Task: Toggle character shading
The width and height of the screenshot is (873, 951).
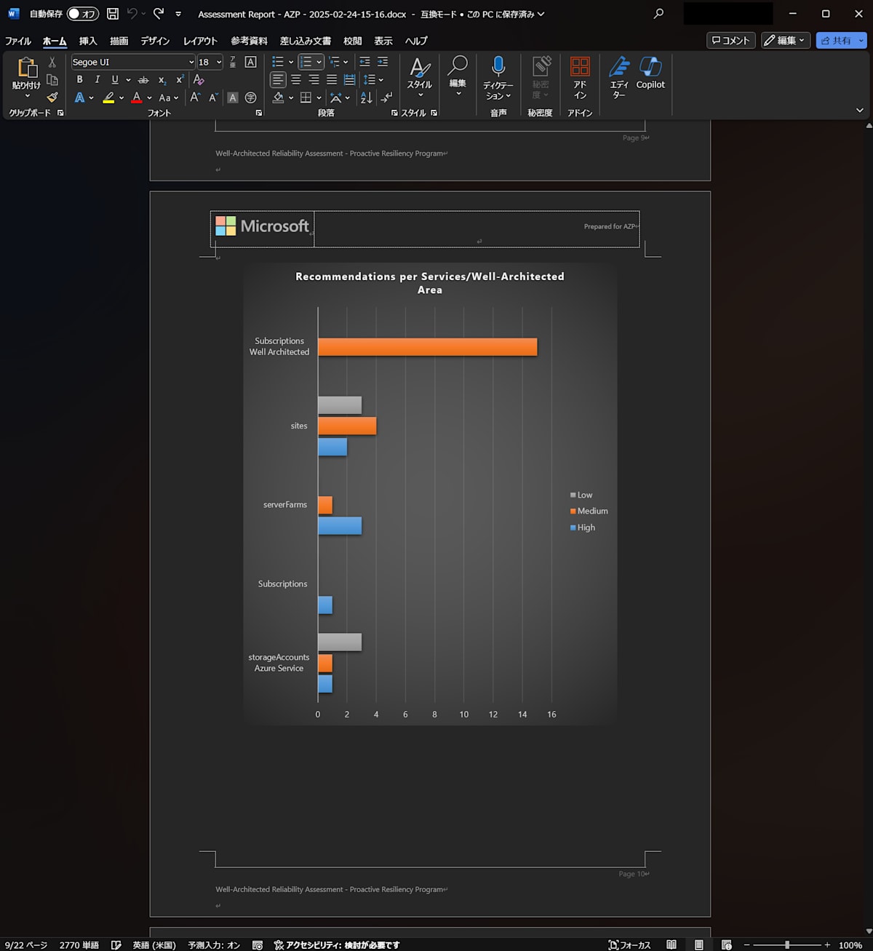Action: pyautogui.click(x=233, y=98)
